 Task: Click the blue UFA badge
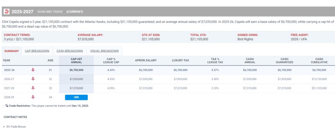[76, 97]
